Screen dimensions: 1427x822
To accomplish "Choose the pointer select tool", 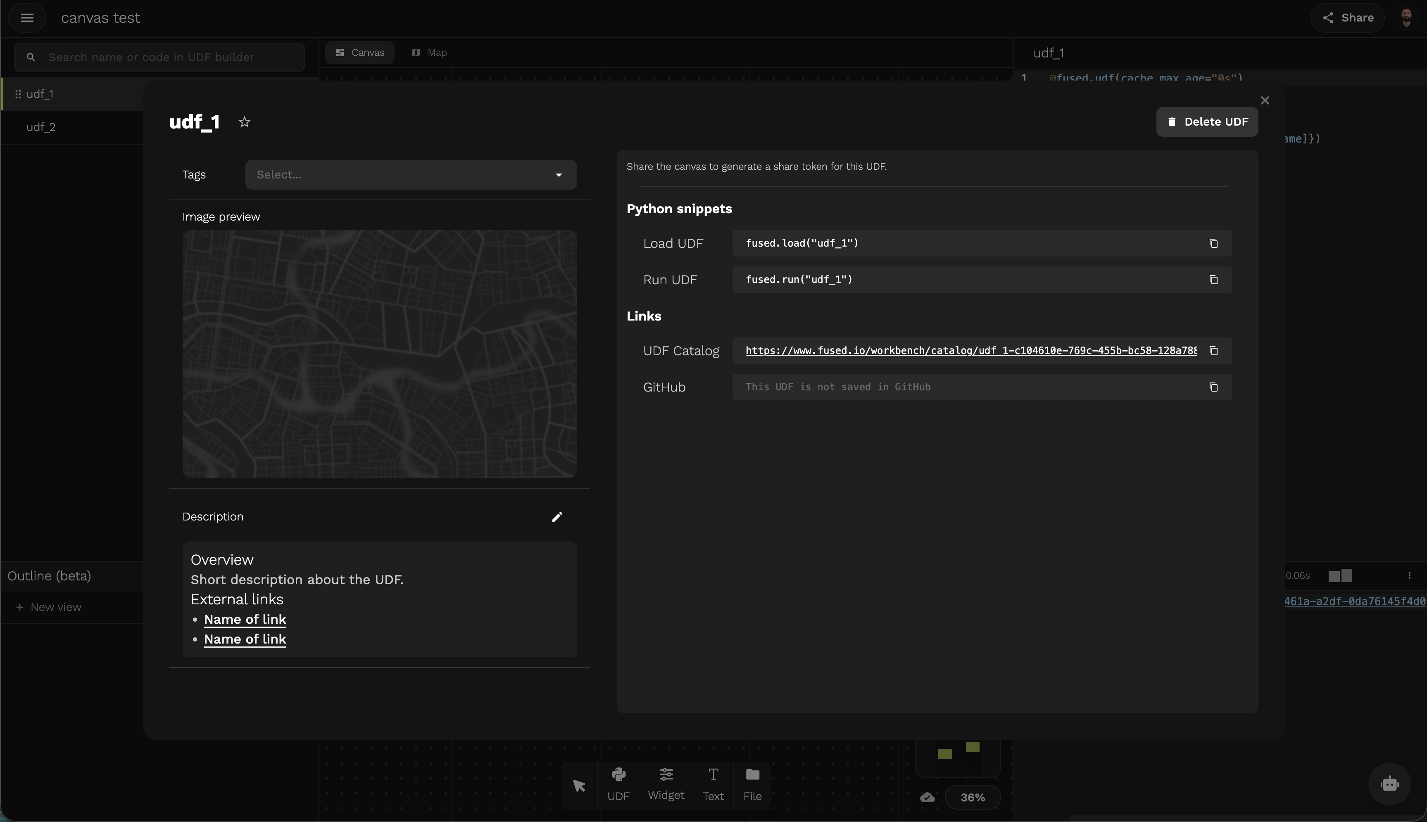I will [x=579, y=785].
